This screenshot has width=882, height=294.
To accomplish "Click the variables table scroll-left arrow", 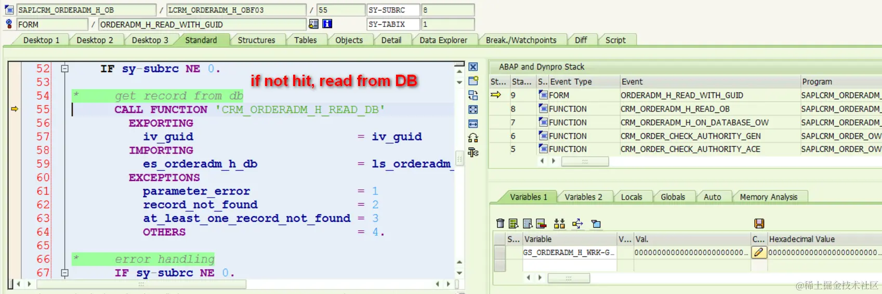I will coord(529,277).
